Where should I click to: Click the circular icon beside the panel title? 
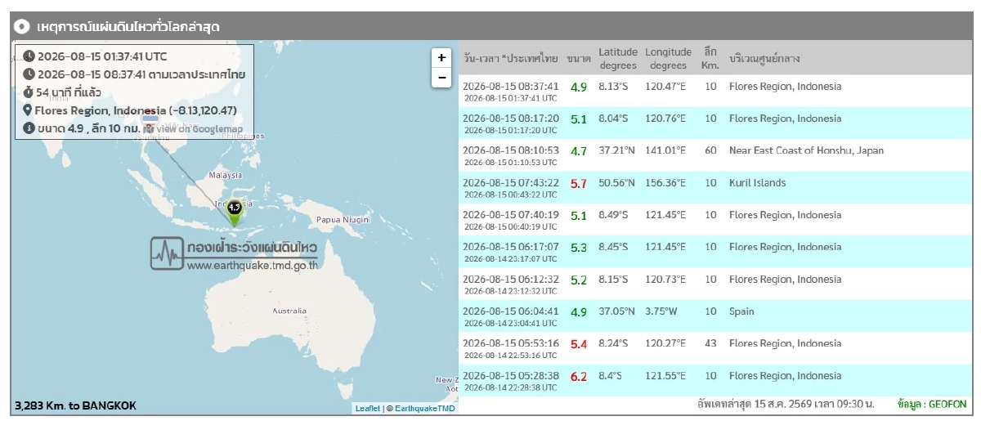tap(22, 26)
